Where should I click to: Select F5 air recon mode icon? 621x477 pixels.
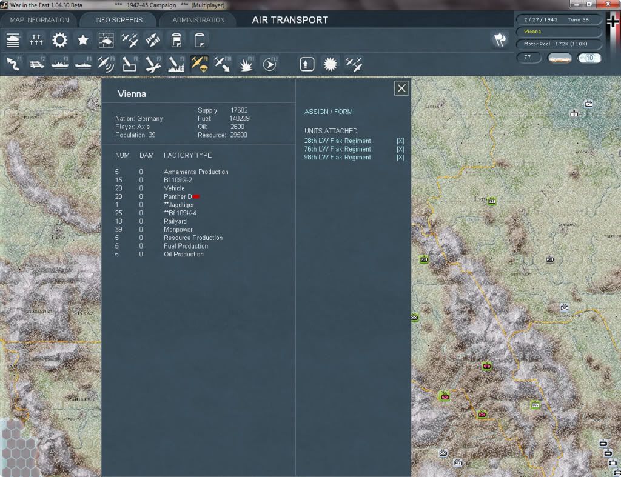click(106, 64)
